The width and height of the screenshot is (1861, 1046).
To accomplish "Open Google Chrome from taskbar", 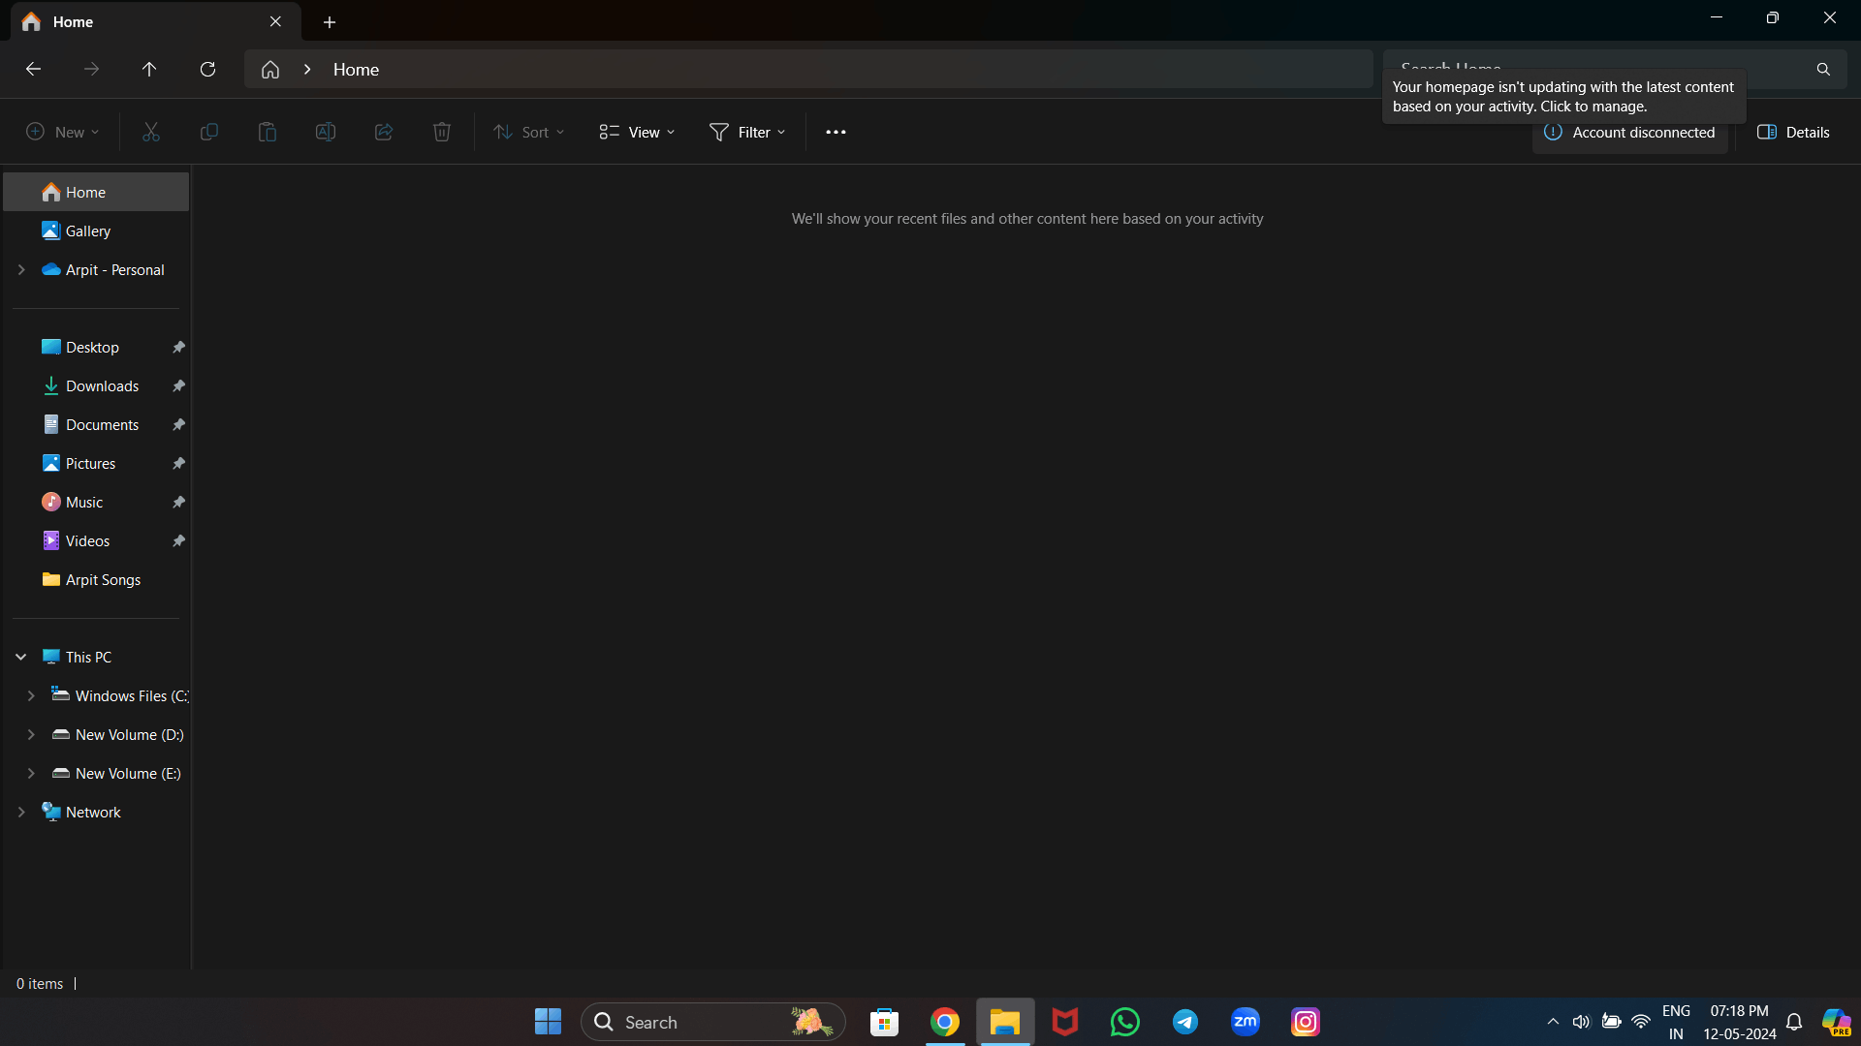I will [945, 1022].
